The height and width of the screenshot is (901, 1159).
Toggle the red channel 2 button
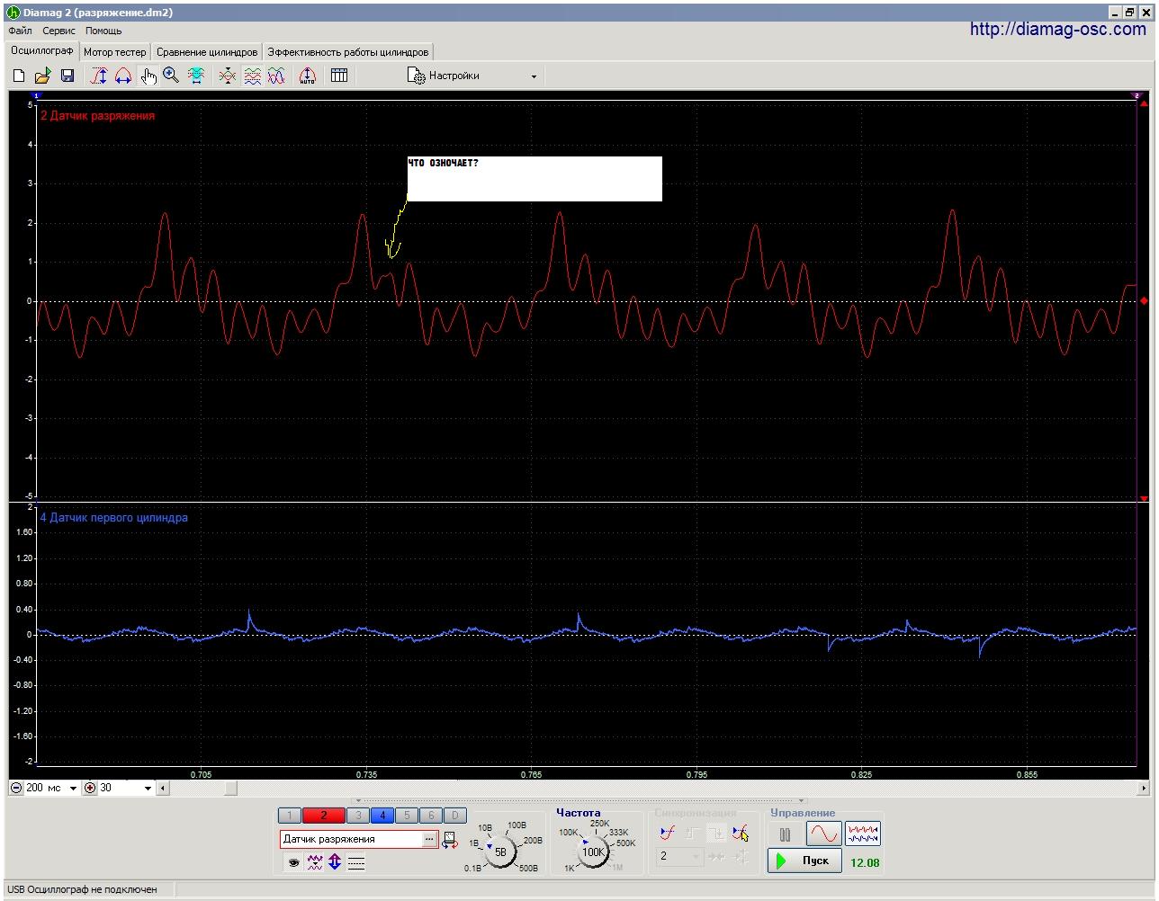tap(324, 816)
